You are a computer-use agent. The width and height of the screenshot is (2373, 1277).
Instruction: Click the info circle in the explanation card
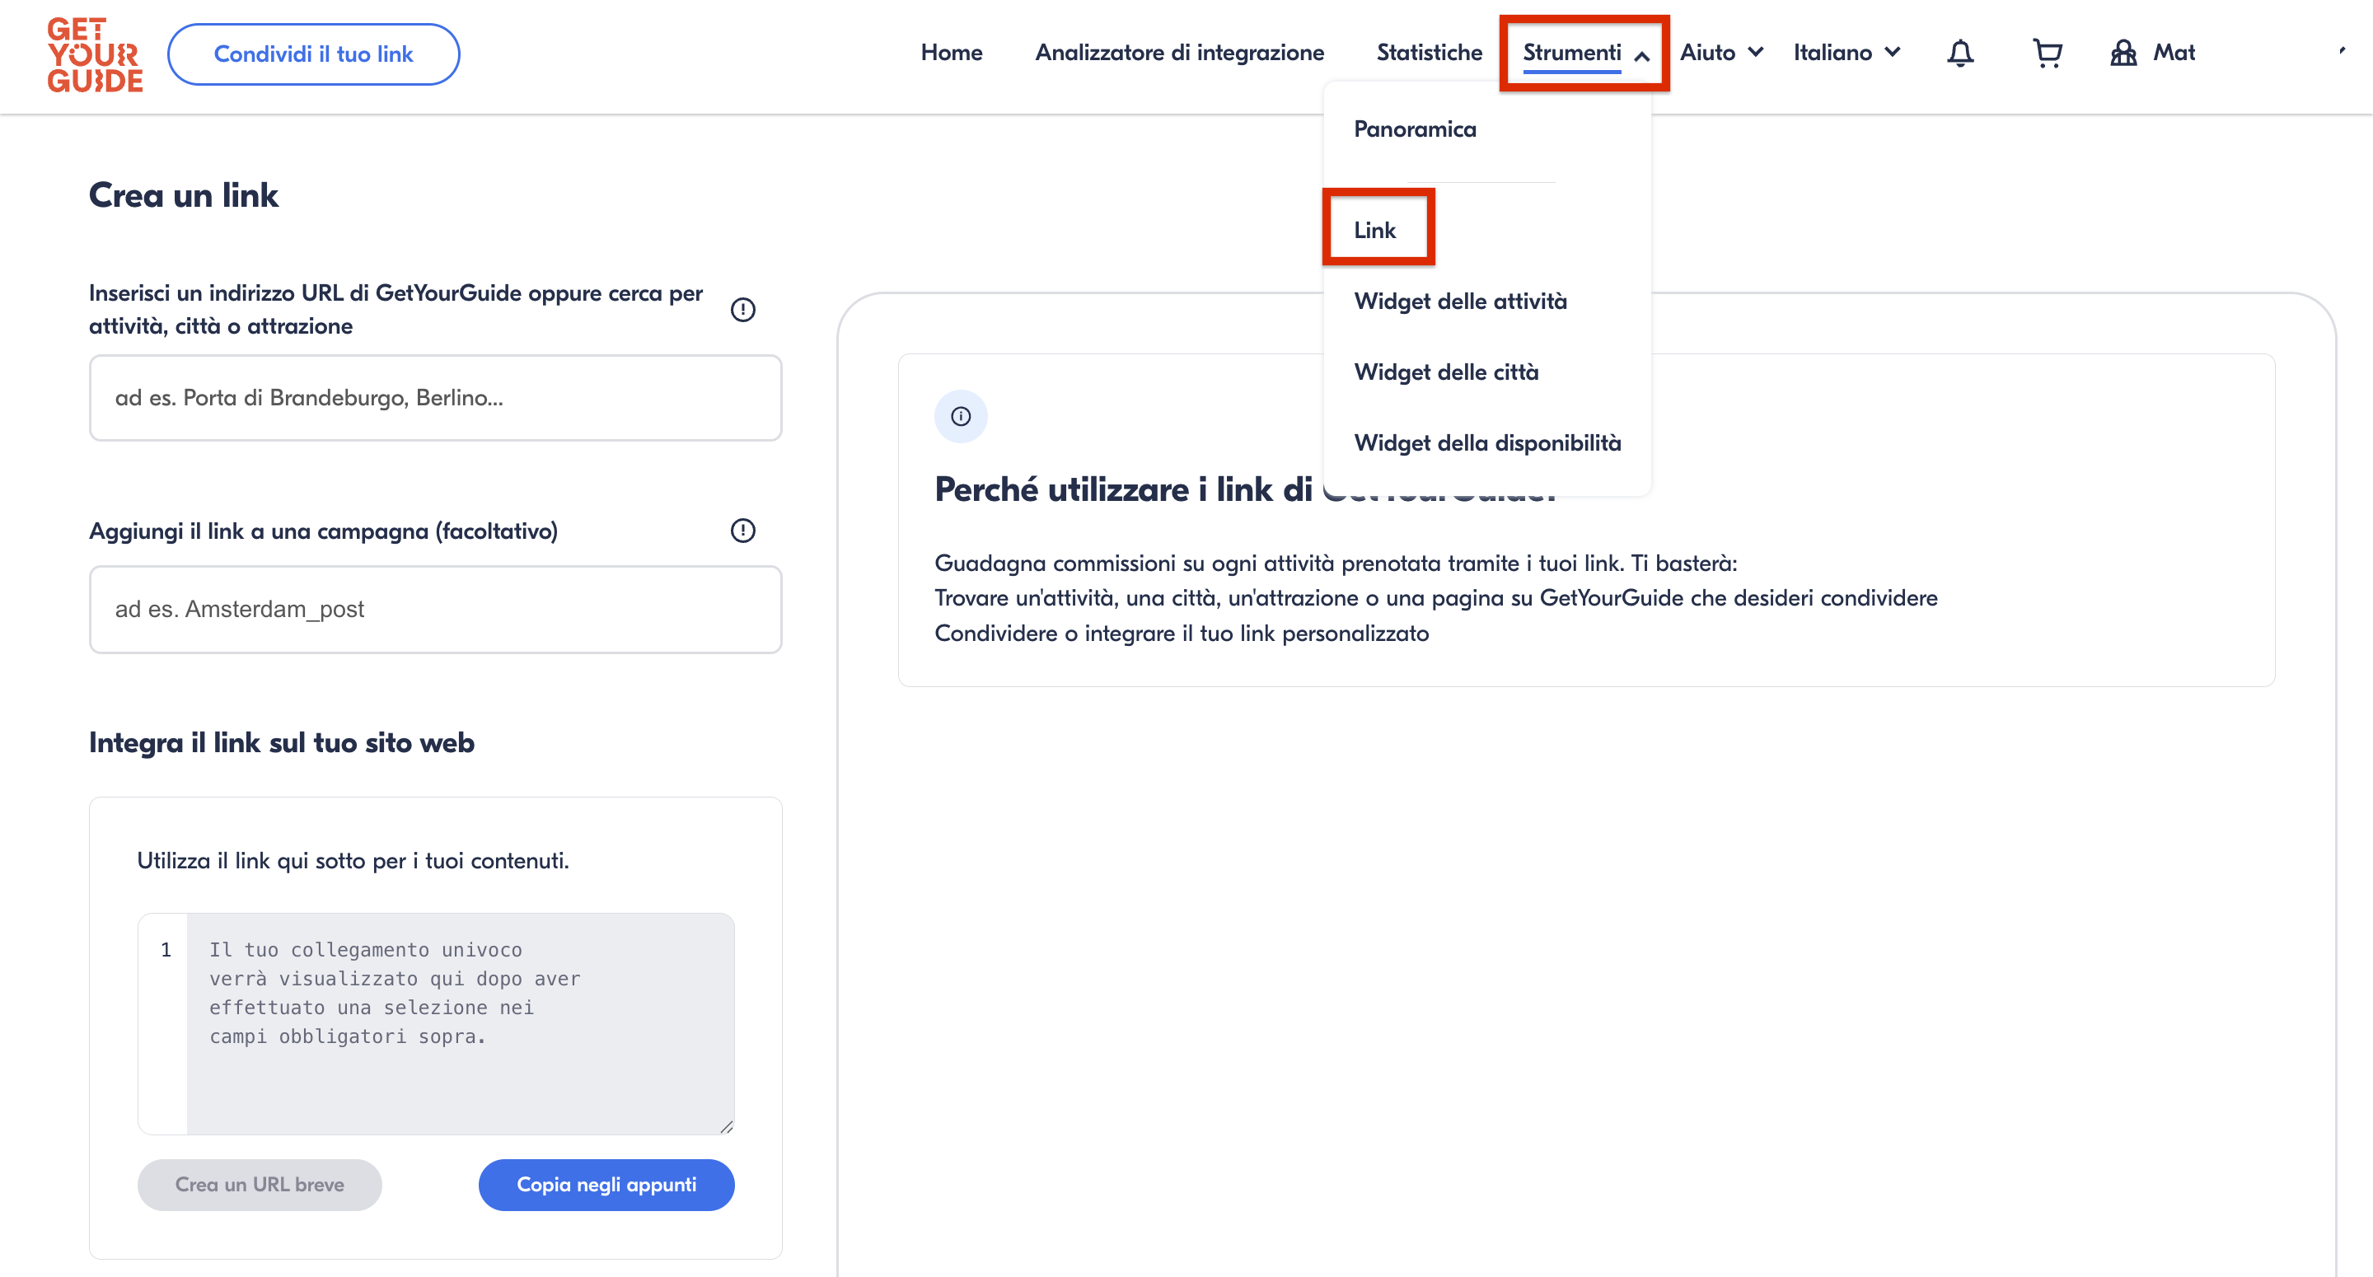point(961,416)
